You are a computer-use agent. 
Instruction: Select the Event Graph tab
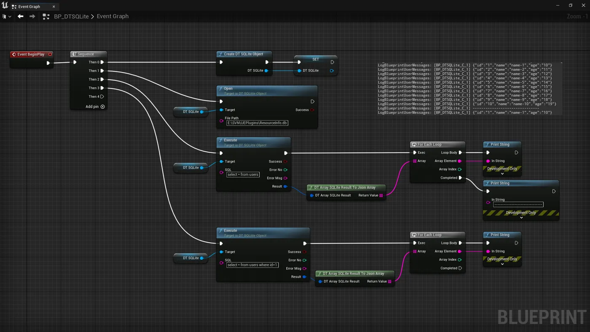coord(29,7)
